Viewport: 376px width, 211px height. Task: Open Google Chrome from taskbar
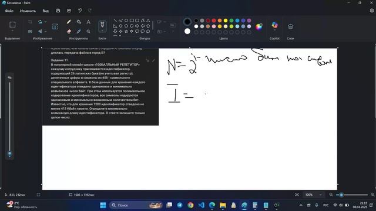click(x=190, y=205)
